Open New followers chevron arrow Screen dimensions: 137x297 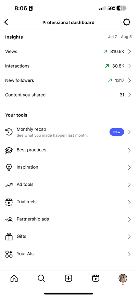(x=129, y=80)
